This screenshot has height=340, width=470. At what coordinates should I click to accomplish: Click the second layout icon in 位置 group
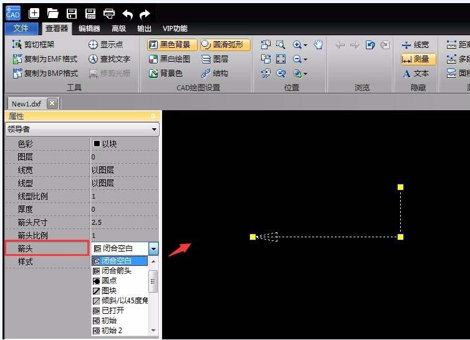[x=266, y=59]
